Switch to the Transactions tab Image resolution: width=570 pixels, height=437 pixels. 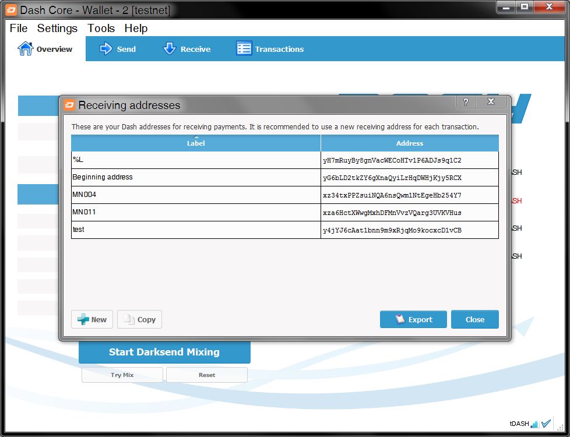[x=270, y=49]
